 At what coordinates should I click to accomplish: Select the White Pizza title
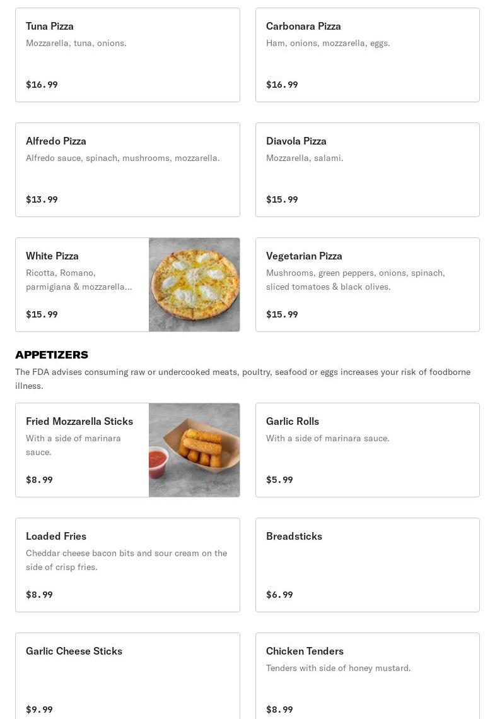click(x=52, y=256)
